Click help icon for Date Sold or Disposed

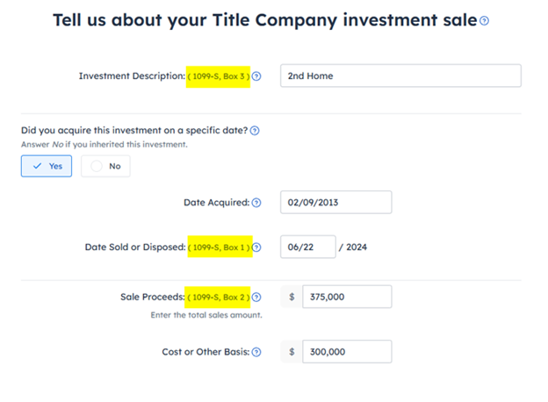(x=256, y=248)
